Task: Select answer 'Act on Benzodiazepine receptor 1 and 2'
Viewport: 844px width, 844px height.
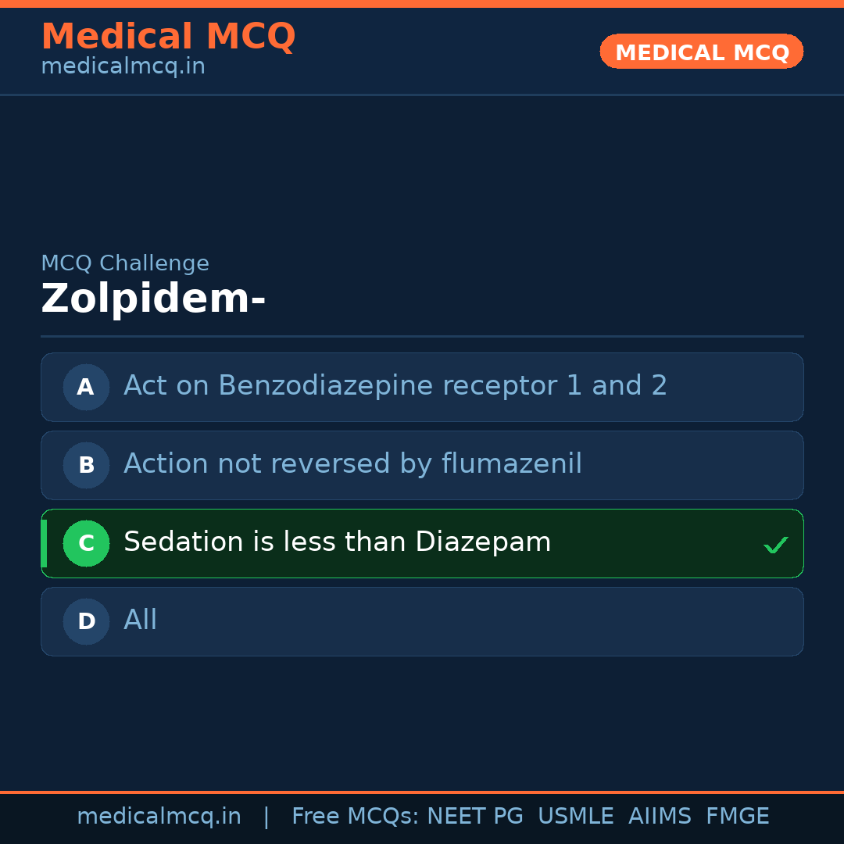Action: tap(395, 386)
